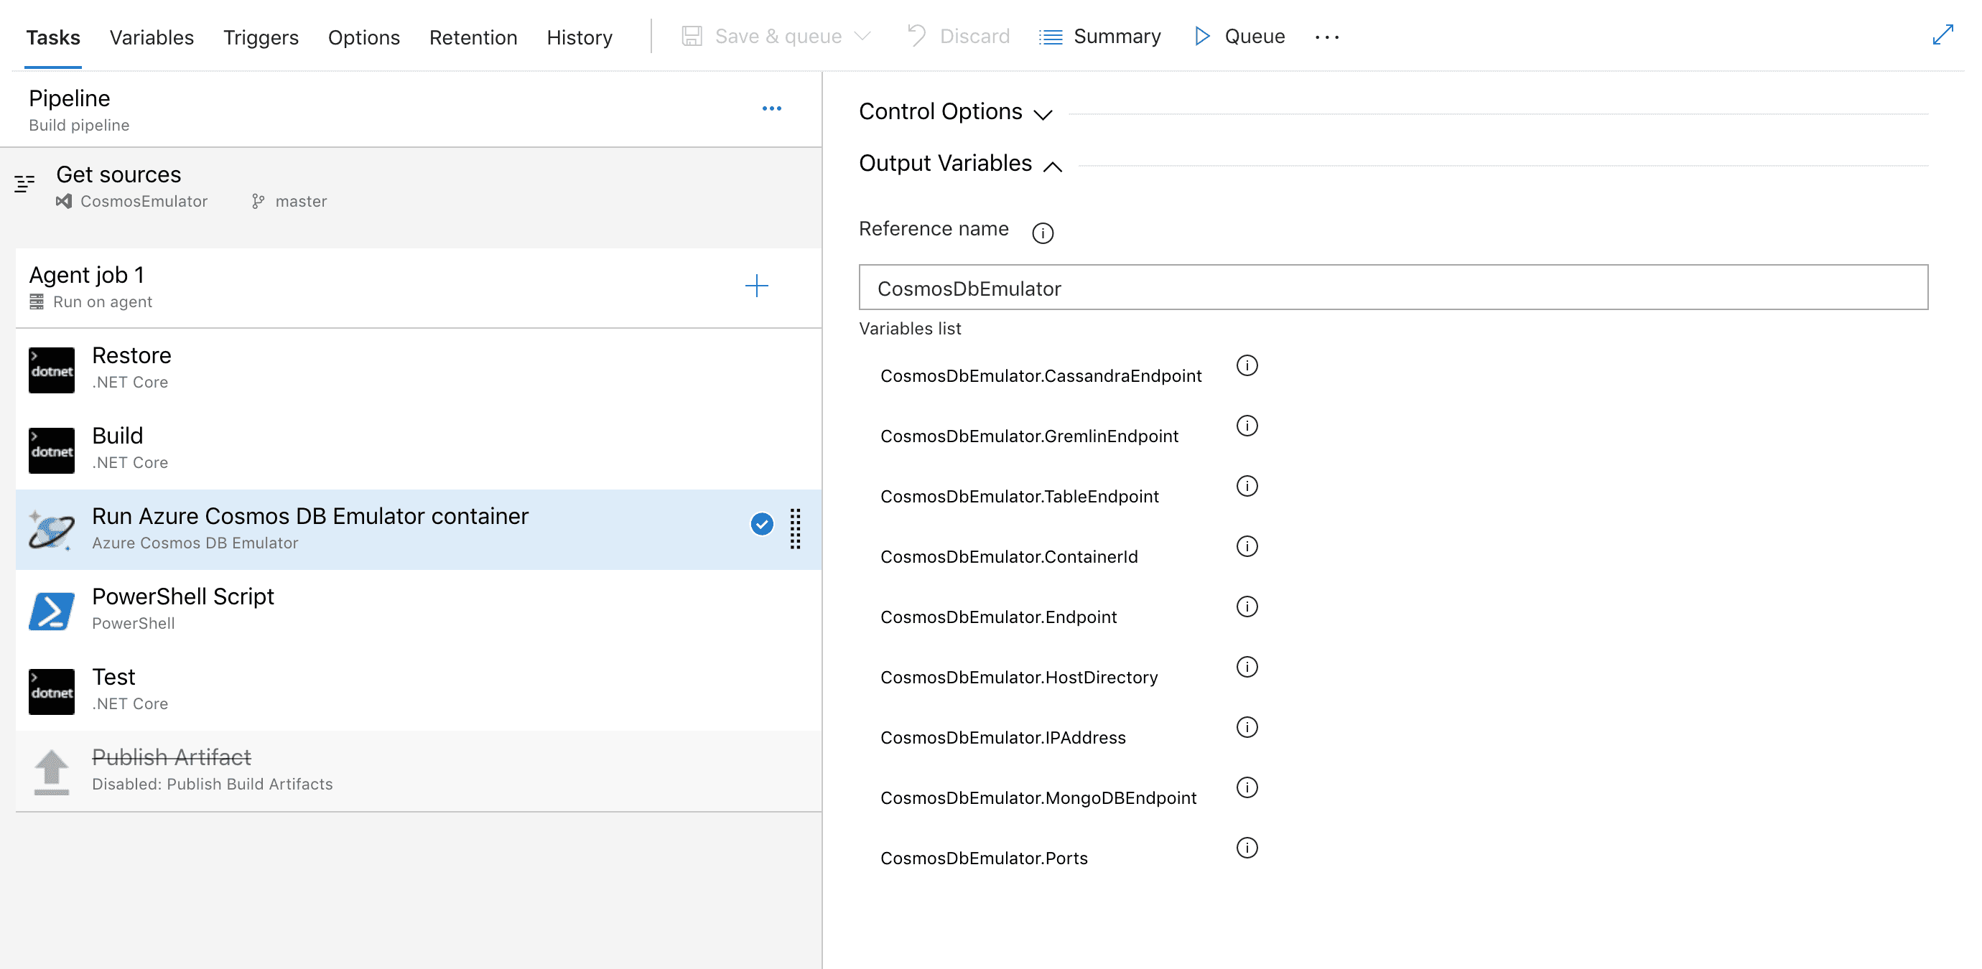Open the Variables tab
Screen dimensions: 1982x969
152,37
